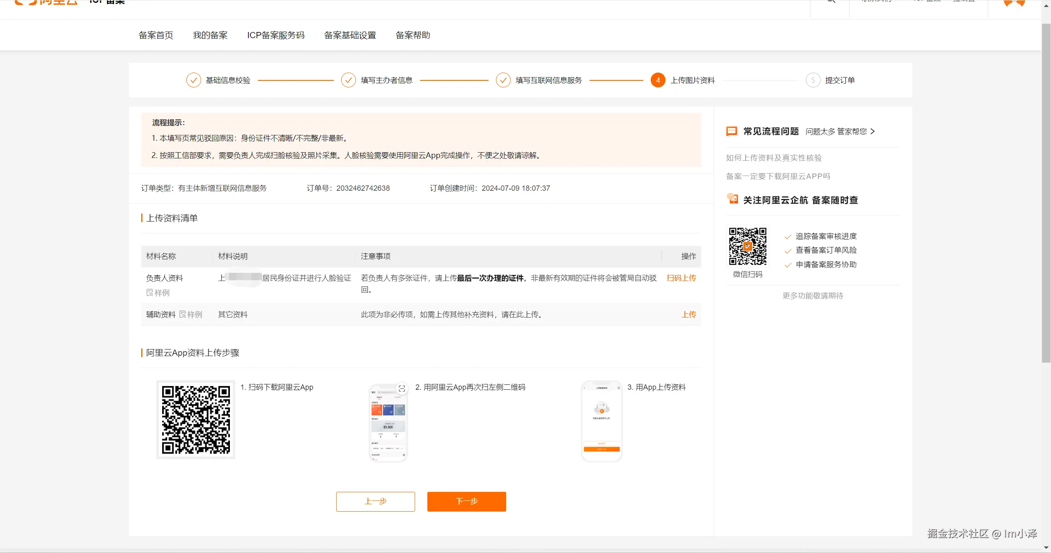Click the megaphone icon beside 关注阿里云企航

coord(732,199)
